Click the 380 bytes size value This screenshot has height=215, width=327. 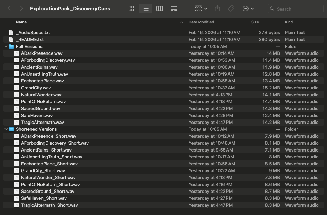269,39
